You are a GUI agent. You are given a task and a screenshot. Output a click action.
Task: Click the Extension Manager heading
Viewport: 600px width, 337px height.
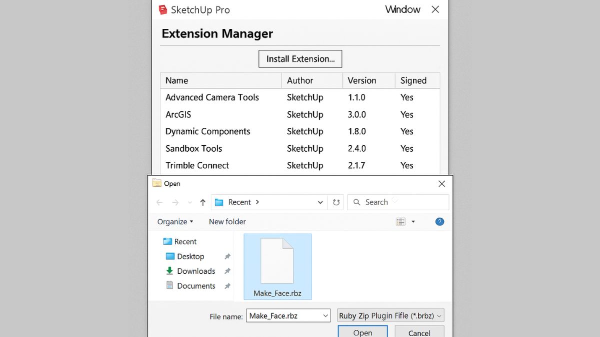[217, 34]
